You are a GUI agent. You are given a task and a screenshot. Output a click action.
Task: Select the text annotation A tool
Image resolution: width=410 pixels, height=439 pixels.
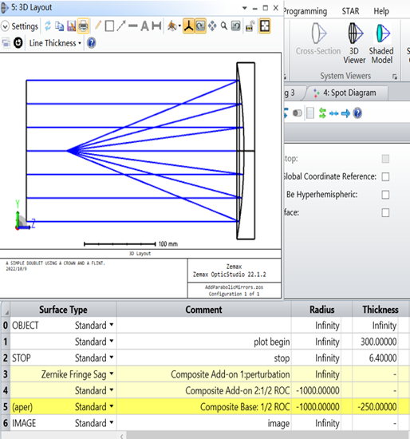pos(144,26)
